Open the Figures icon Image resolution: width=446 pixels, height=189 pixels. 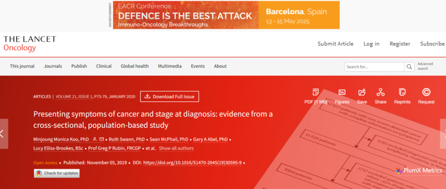pyautogui.click(x=342, y=92)
